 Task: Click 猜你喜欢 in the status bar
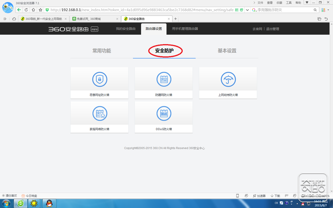10,196
